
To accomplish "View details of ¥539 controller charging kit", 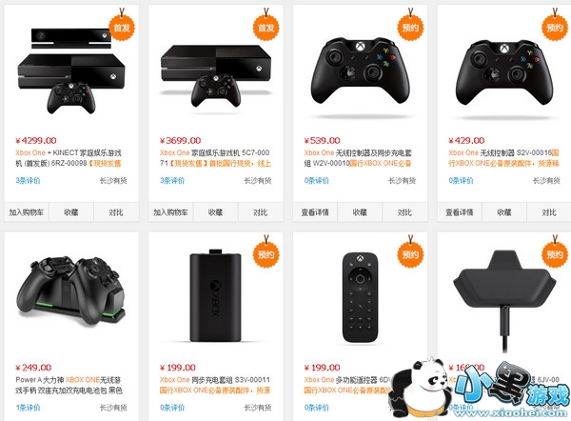I will (315, 212).
